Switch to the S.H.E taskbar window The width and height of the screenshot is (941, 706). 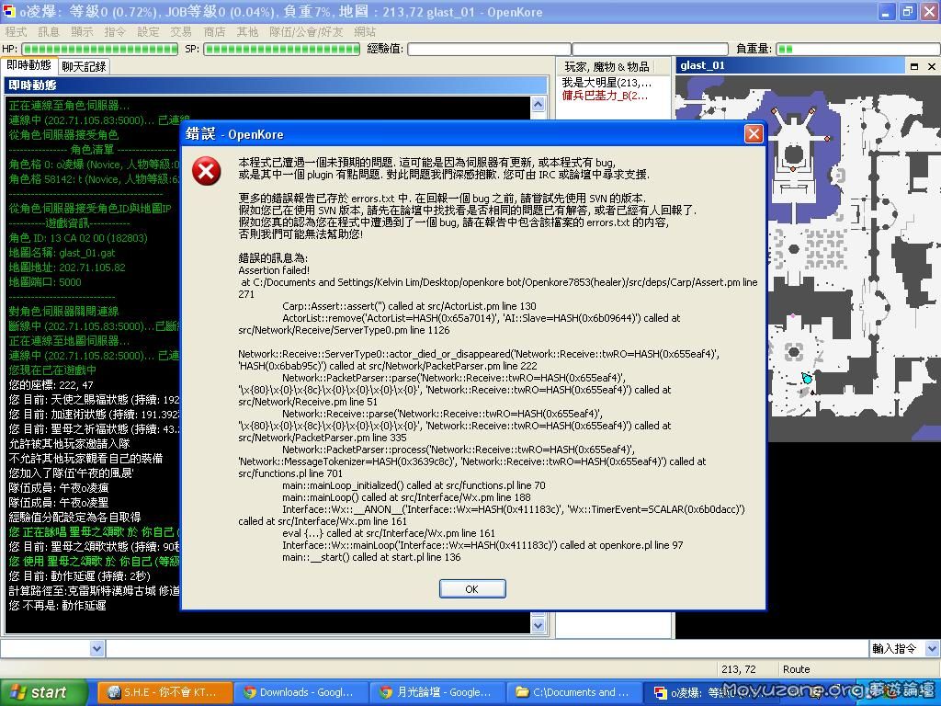164,692
